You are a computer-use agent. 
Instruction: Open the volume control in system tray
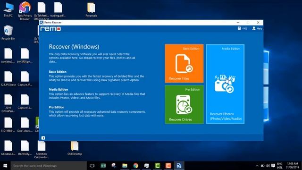268,166
